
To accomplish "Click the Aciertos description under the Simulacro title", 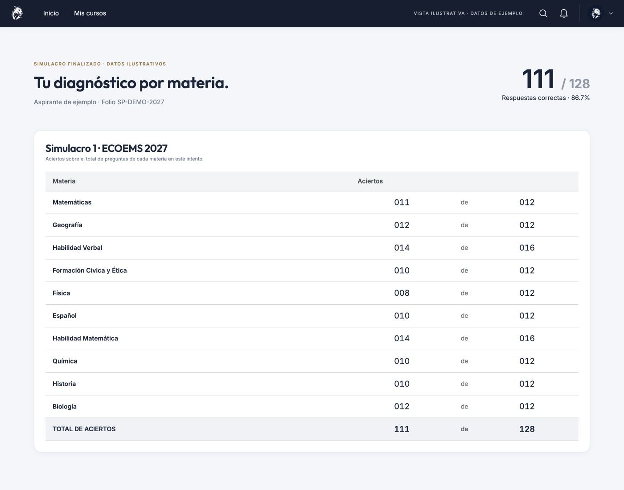I will click(x=124, y=159).
